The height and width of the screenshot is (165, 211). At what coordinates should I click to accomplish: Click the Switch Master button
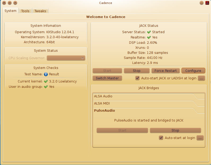coord(107,78)
